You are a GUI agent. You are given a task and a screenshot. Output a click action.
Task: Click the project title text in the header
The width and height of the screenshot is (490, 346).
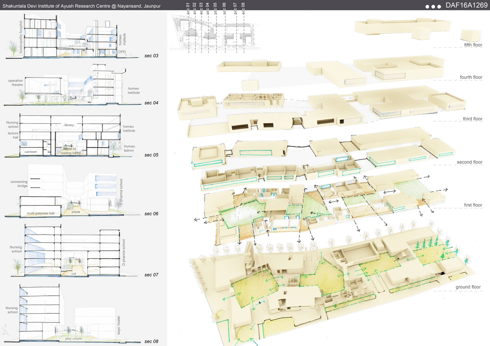82,6
